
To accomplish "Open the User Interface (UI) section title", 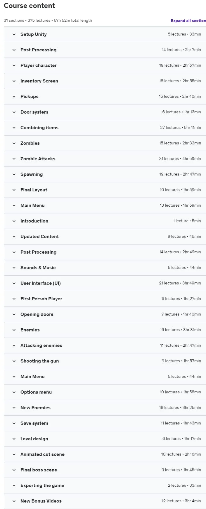I will (x=41, y=283).
